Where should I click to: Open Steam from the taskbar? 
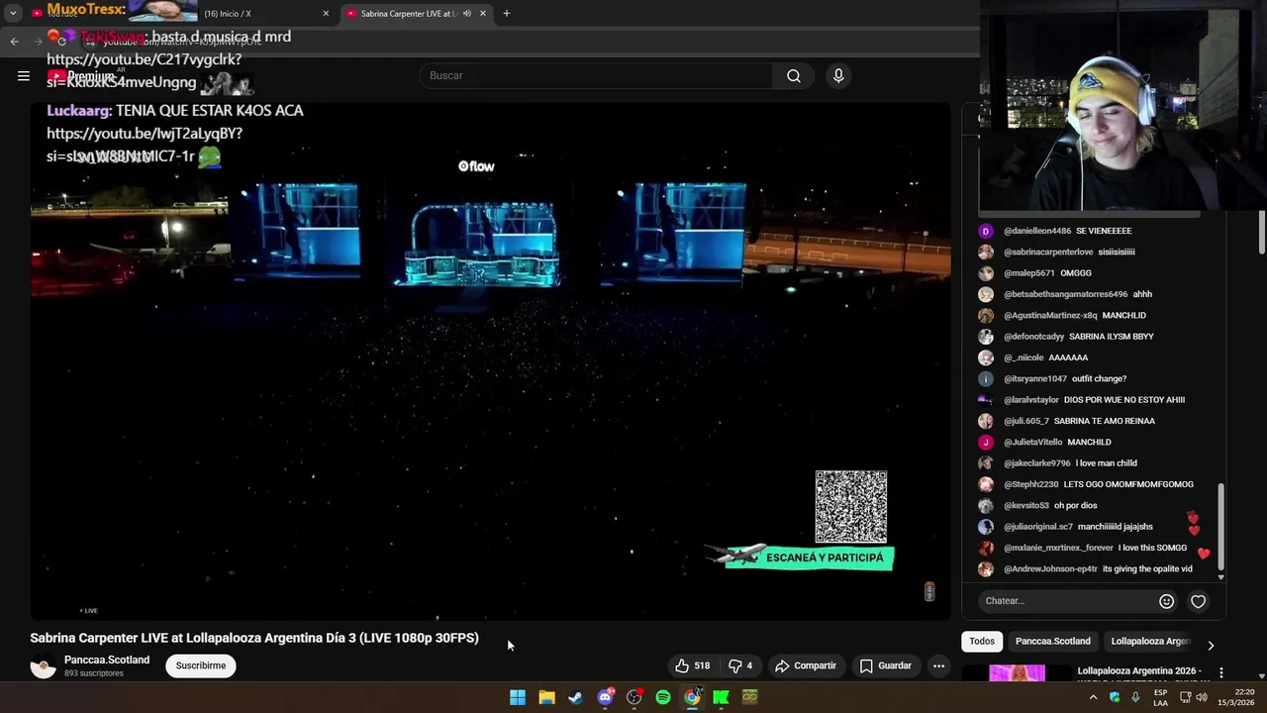click(x=575, y=697)
